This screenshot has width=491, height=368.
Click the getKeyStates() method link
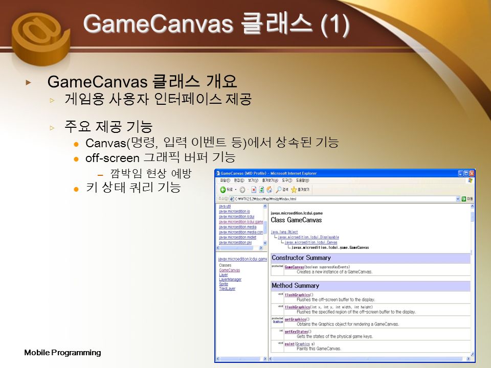pyautogui.click(x=296, y=332)
